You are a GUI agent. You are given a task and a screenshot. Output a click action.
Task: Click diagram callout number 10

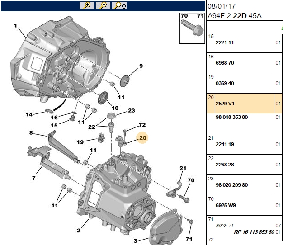pos(115,108)
